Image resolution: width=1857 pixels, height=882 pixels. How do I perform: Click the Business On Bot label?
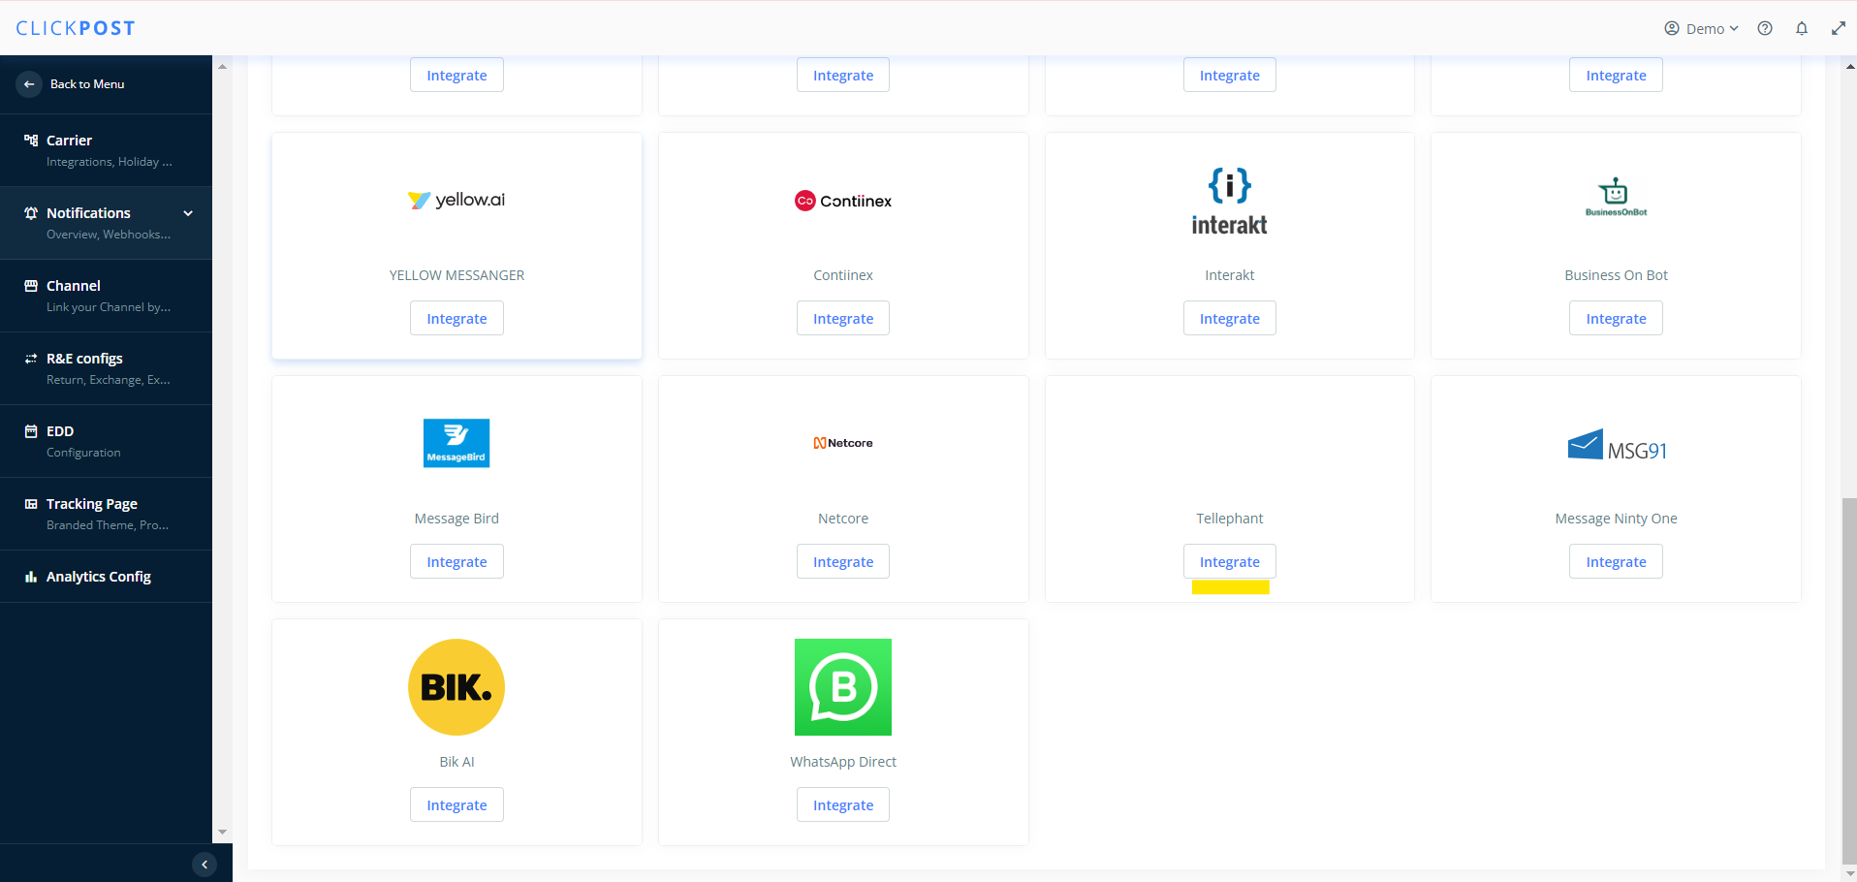coord(1616,275)
